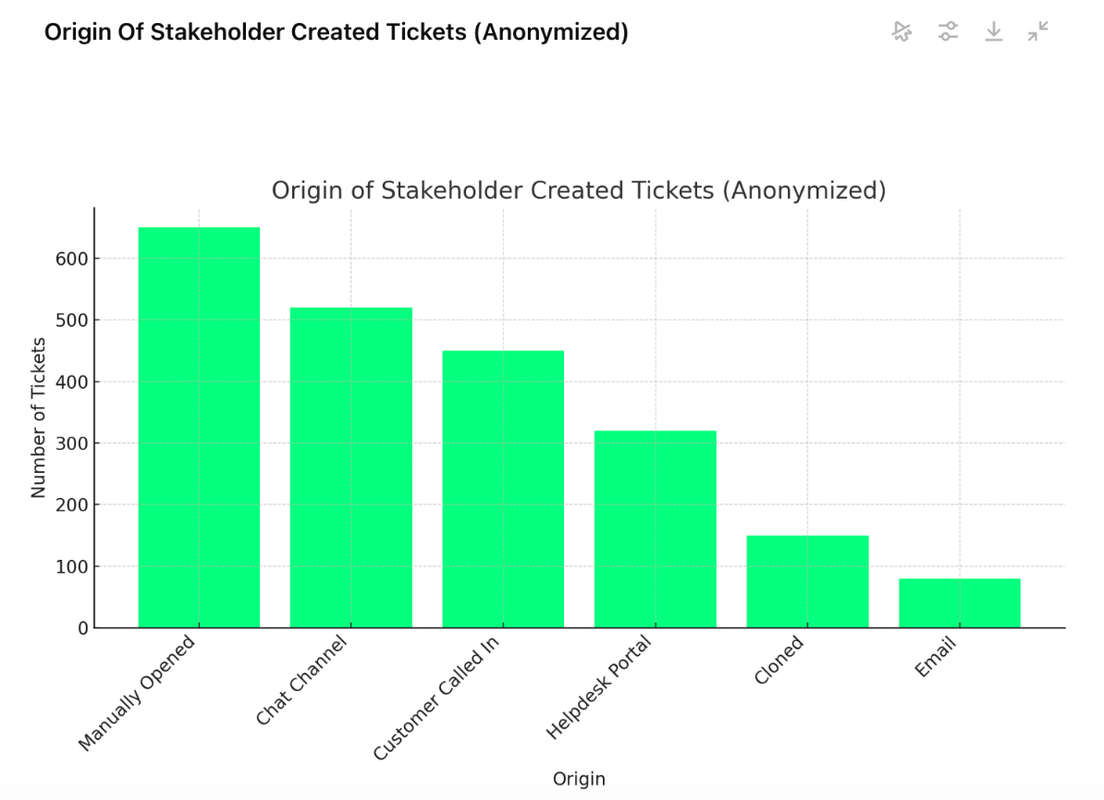
Task: Click the Manually Opened bar
Action: click(199, 428)
